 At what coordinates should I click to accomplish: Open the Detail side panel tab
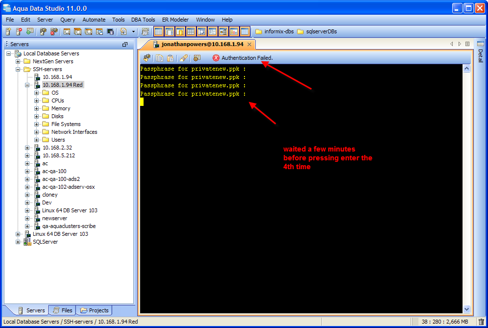pyautogui.click(x=481, y=56)
